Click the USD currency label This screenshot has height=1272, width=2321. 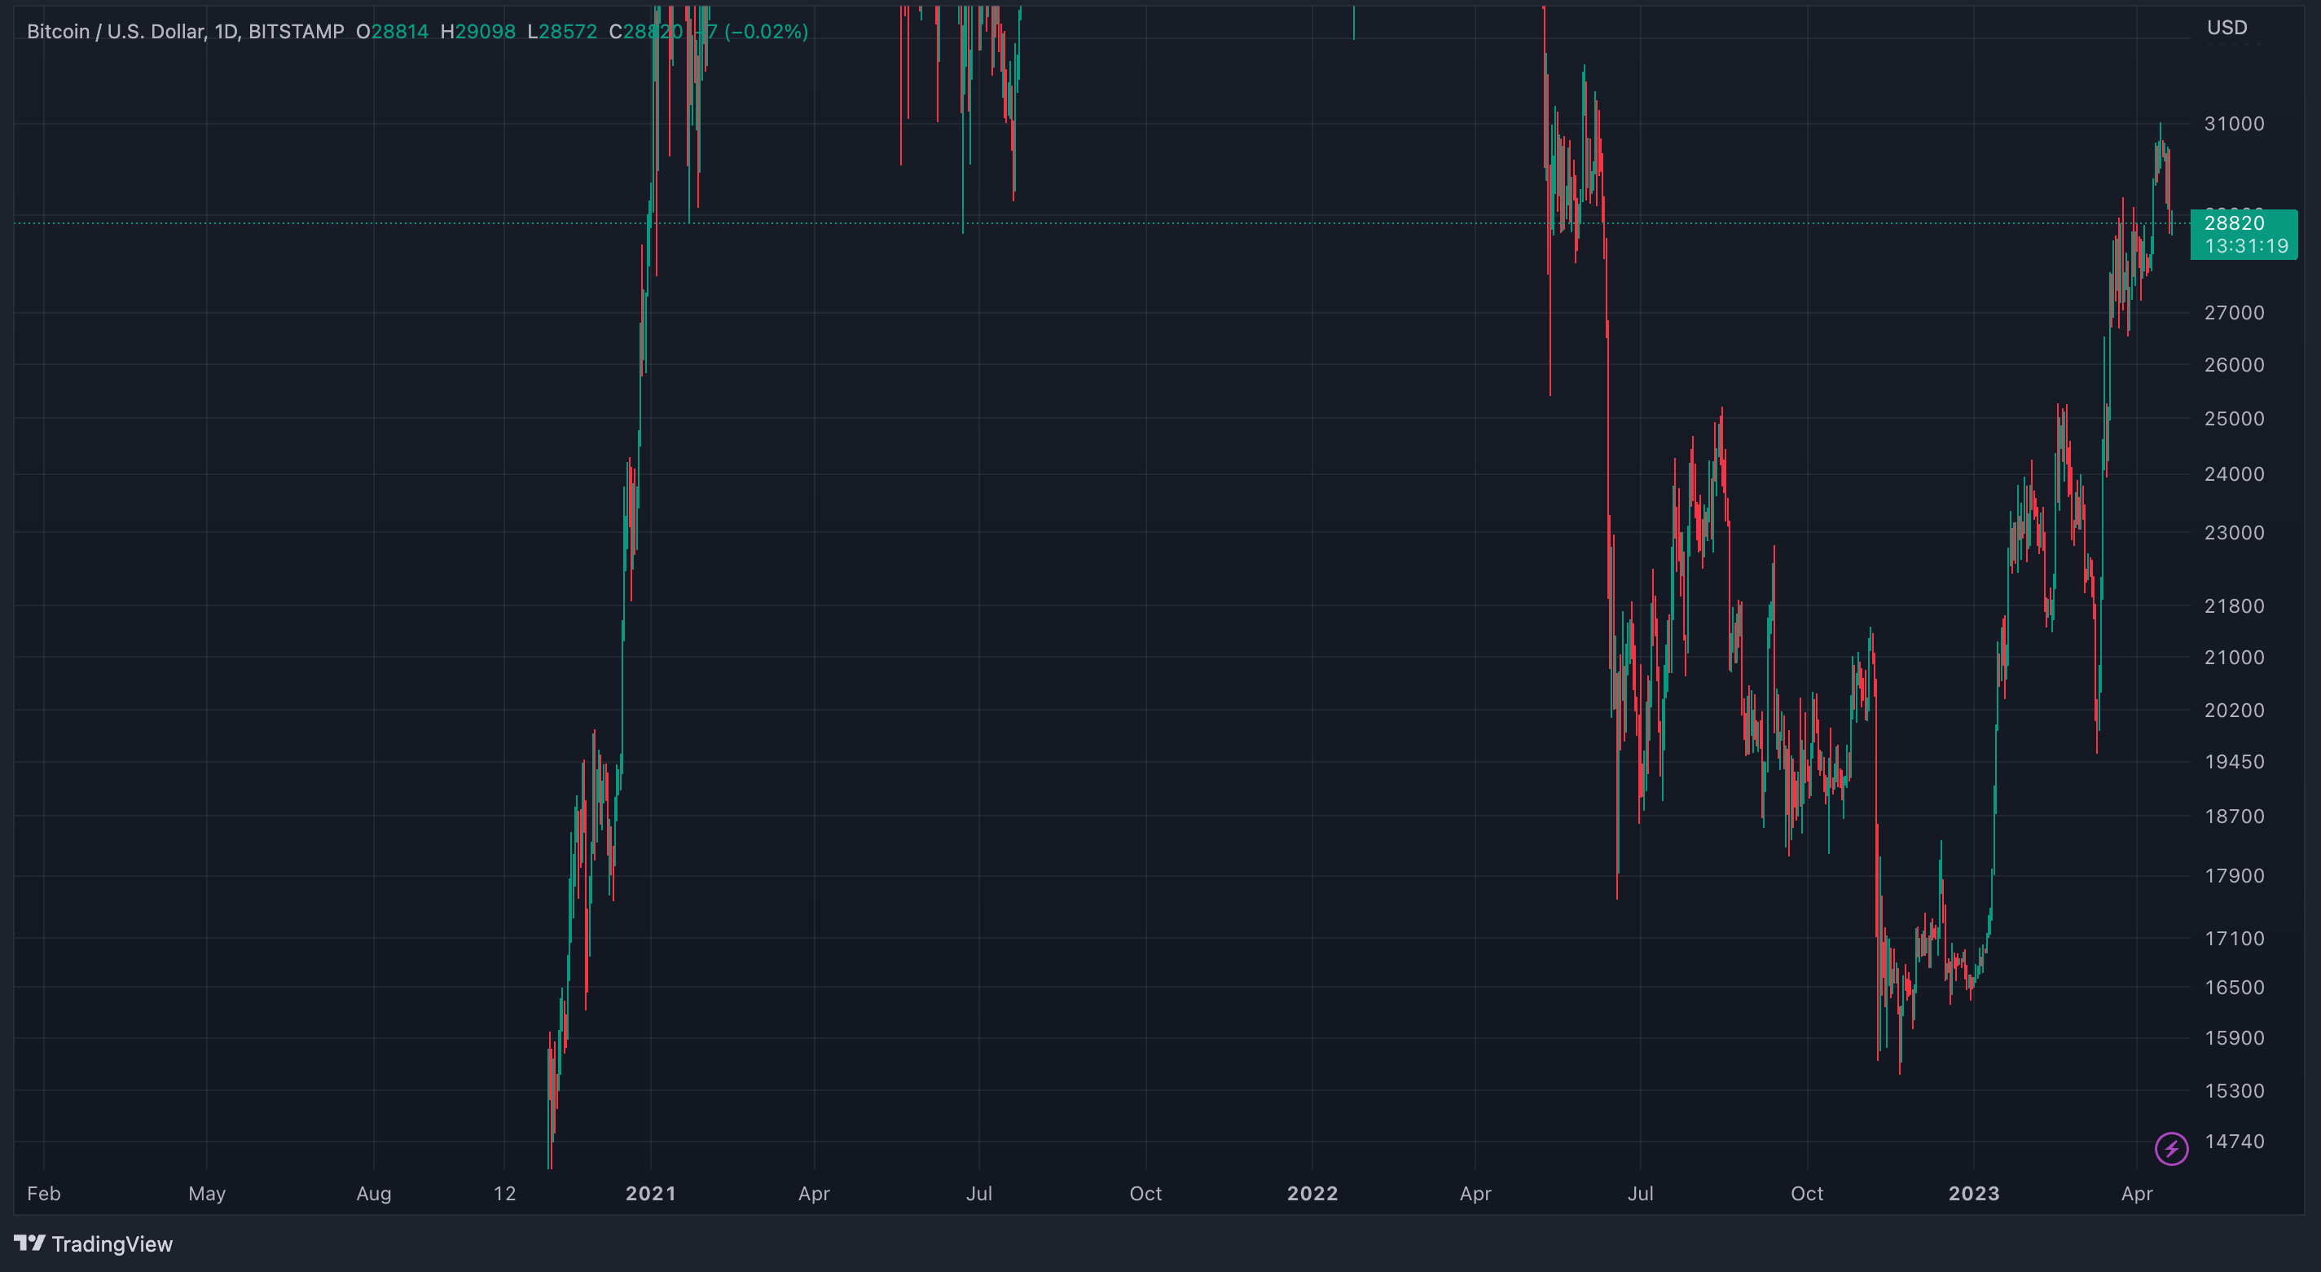(x=2226, y=27)
